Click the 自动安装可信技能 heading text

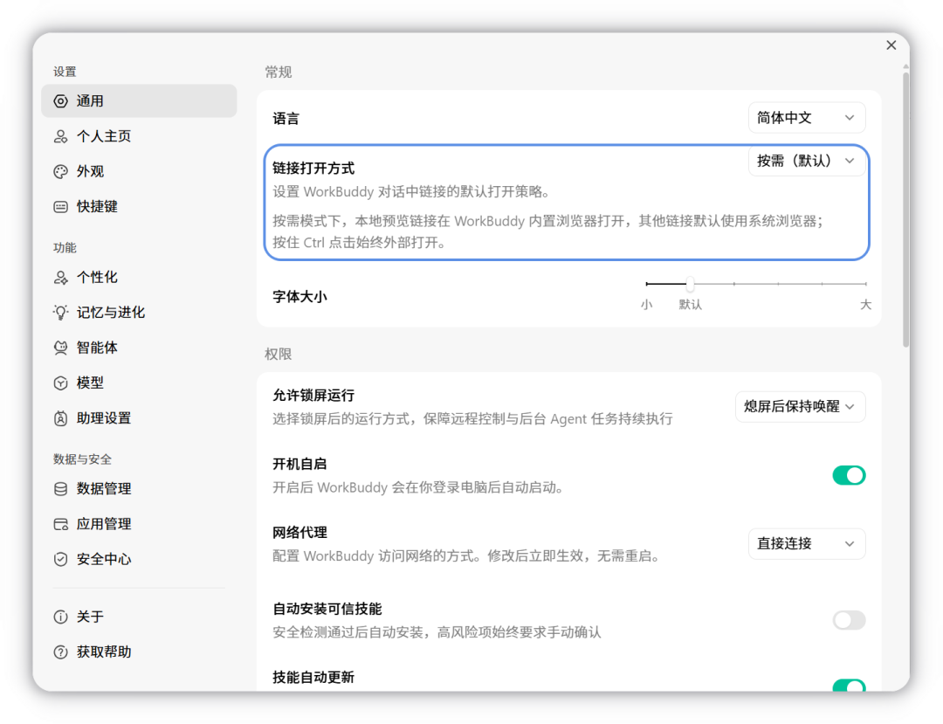pos(327,609)
